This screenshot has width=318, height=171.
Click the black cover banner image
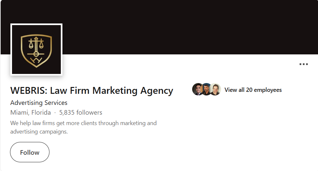click(x=189, y=26)
